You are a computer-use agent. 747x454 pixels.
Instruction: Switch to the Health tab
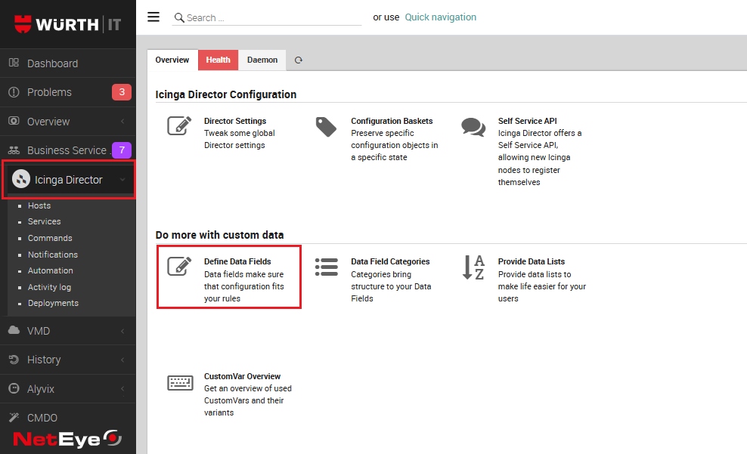(219, 60)
